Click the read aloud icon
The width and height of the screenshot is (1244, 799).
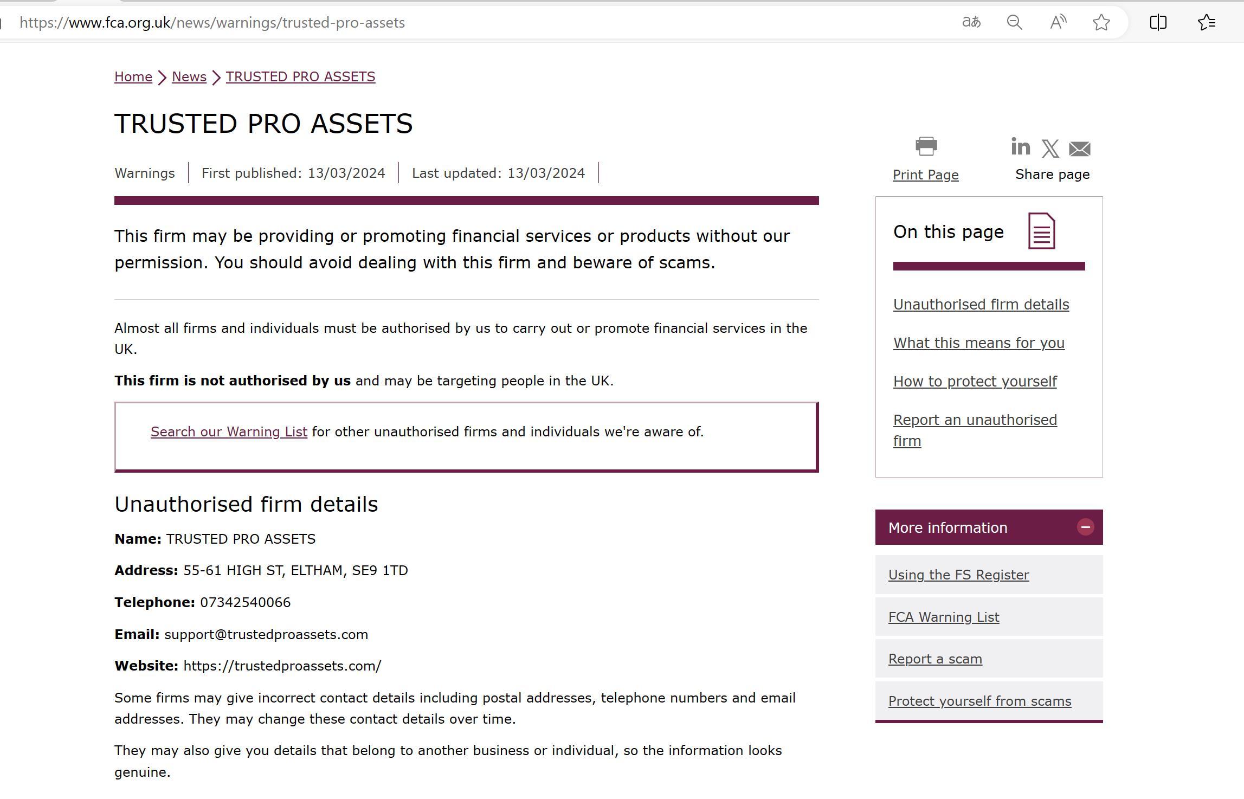(x=1058, y=22)
